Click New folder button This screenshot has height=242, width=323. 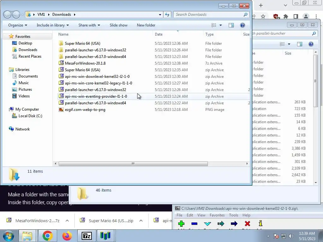click(146, 25)
